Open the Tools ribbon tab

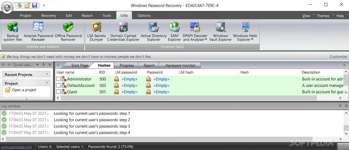[107, 15]
